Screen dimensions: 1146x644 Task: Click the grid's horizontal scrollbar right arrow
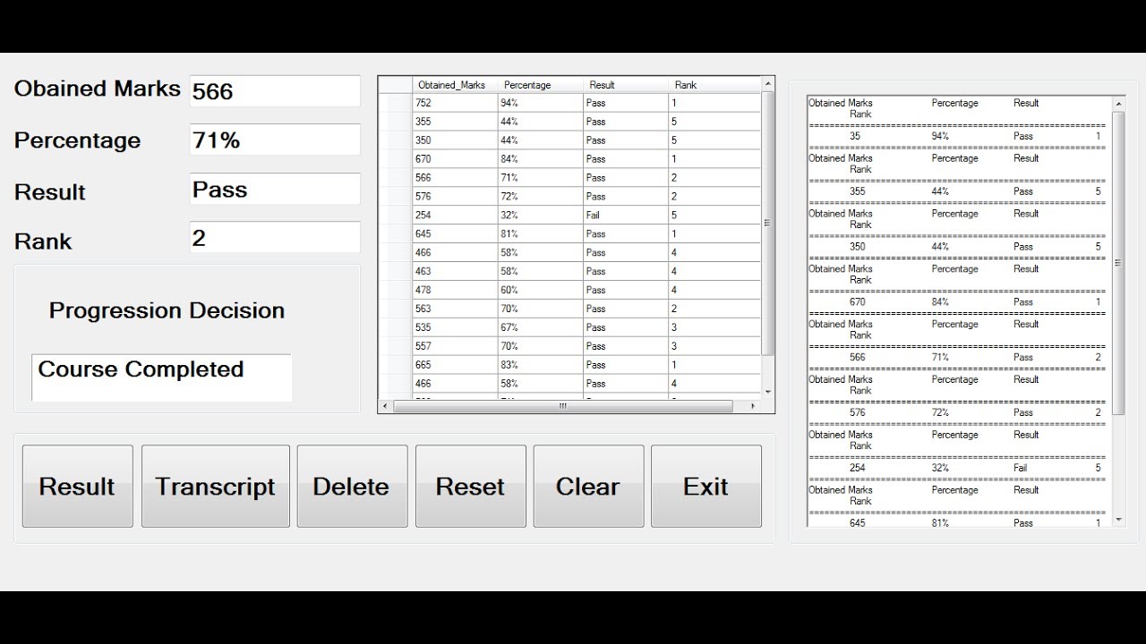coord(752,406)
